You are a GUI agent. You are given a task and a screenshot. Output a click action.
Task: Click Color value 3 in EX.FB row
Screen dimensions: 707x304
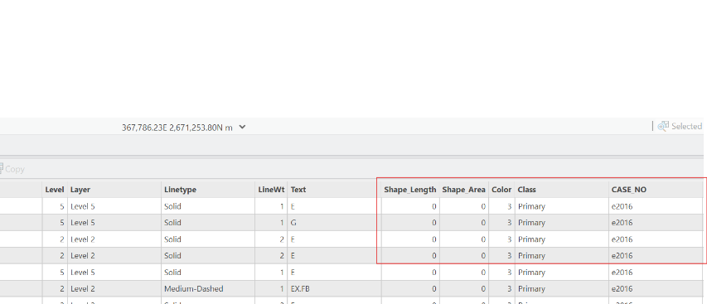501,289
